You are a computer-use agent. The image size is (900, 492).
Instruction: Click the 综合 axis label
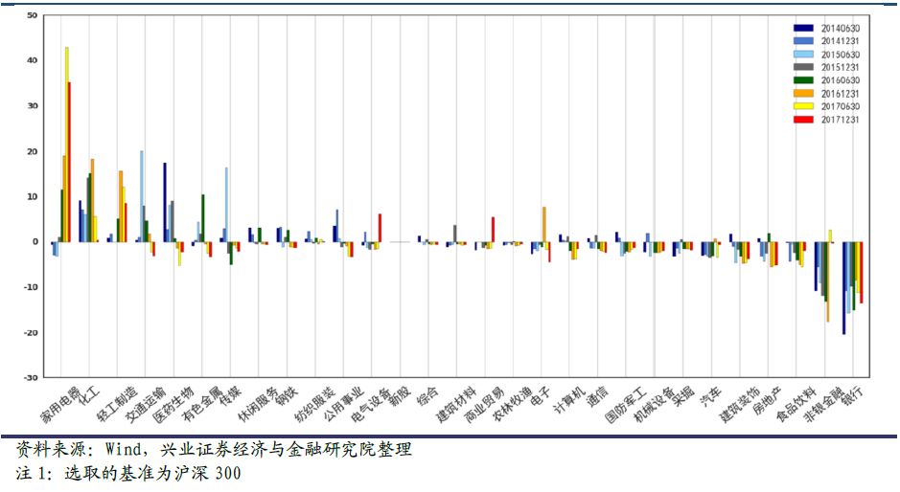428,395
